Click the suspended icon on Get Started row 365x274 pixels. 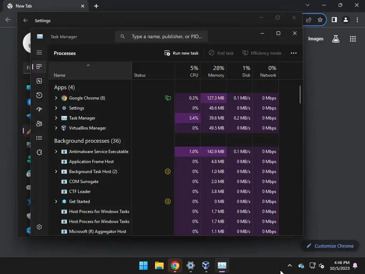168,202
